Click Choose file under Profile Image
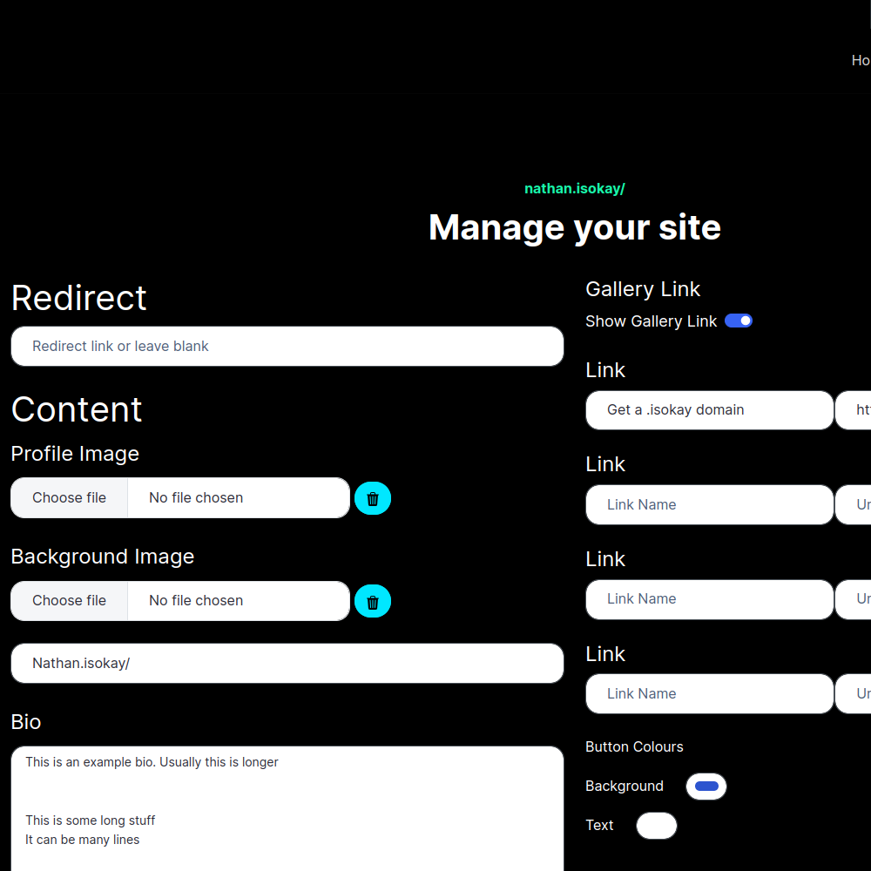 [x=70, y=498]
